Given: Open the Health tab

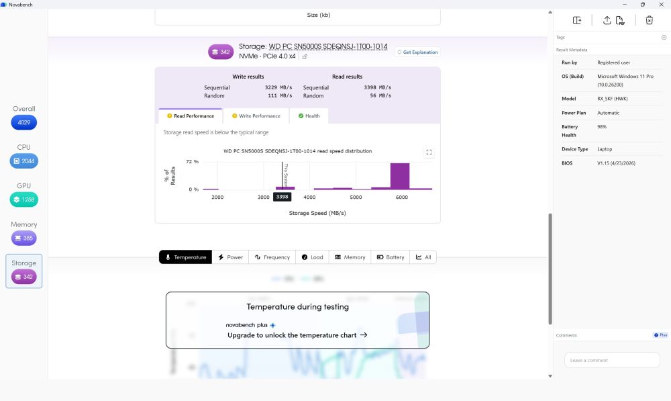Looking at the screenshot, I should pos(309,116).
